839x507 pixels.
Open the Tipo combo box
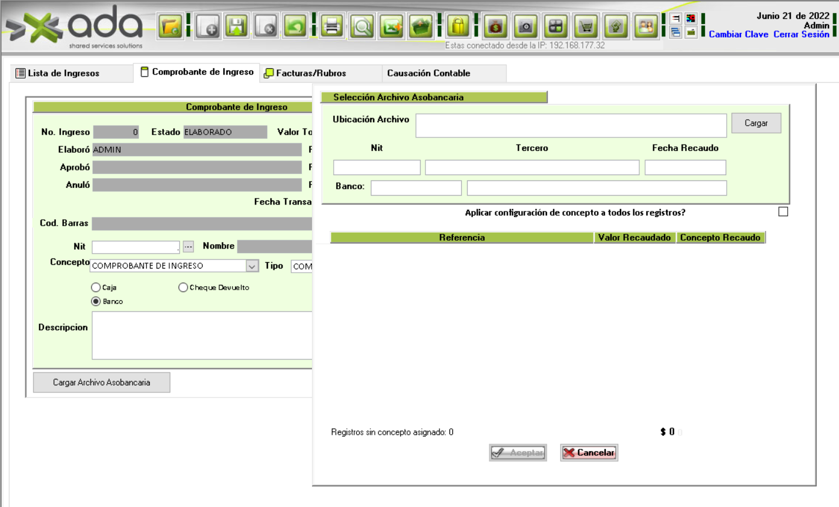click(301, 266)
